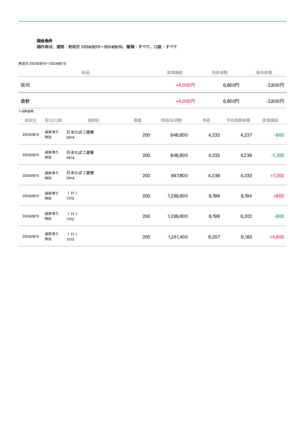Click the 数量 column header
305x433 pixels.
[x=138, y=121]
